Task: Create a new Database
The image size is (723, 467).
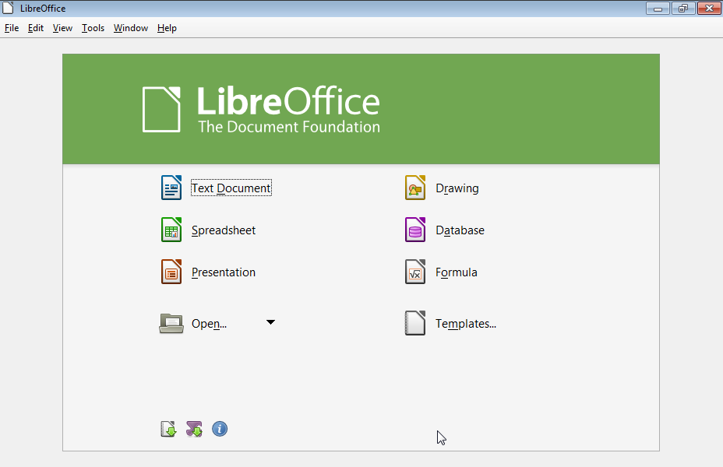Action: coord(460,230)
